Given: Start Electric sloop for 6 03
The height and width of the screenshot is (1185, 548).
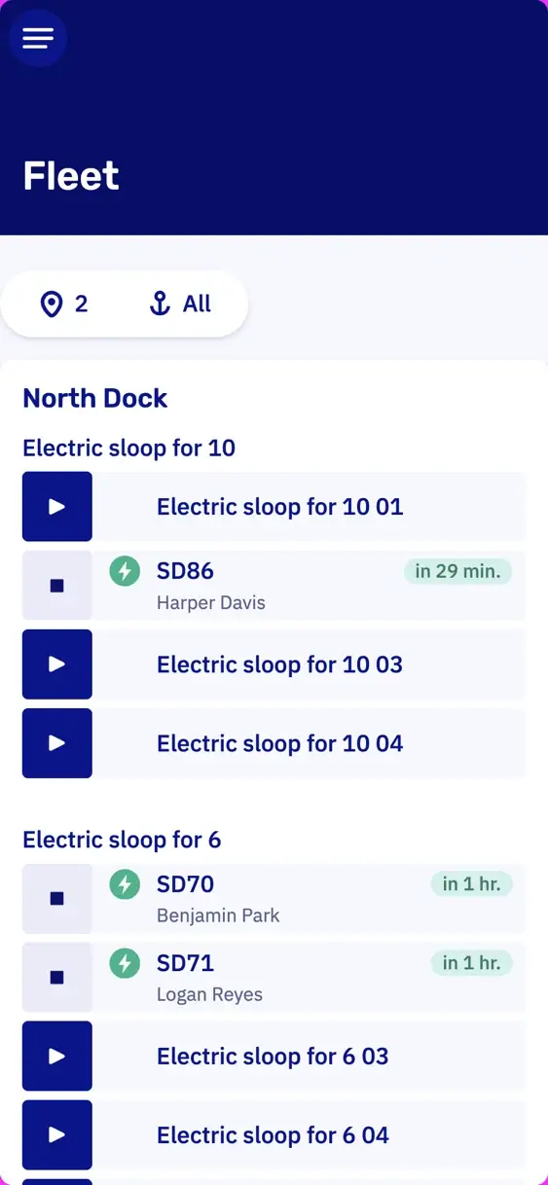Looking at the screenshot, I should (x=57, y=1057).
